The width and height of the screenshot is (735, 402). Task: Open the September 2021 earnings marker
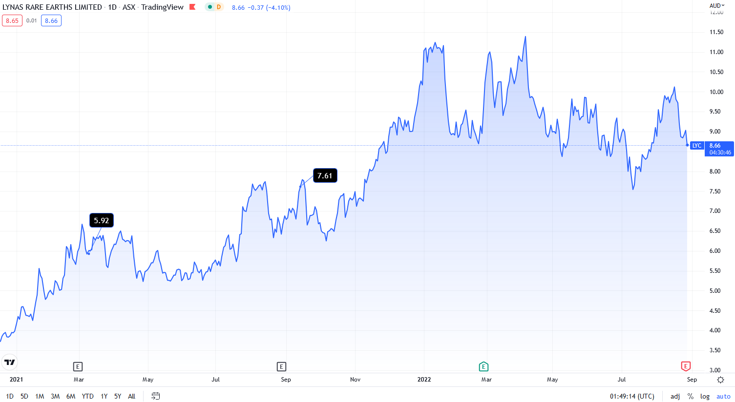tap(281, 366)
